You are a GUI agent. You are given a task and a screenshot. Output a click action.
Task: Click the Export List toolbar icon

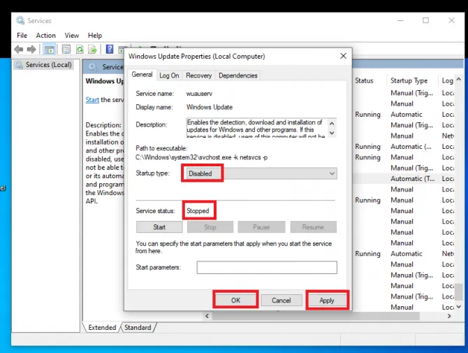pyautogui.click(x=93, y=49)
